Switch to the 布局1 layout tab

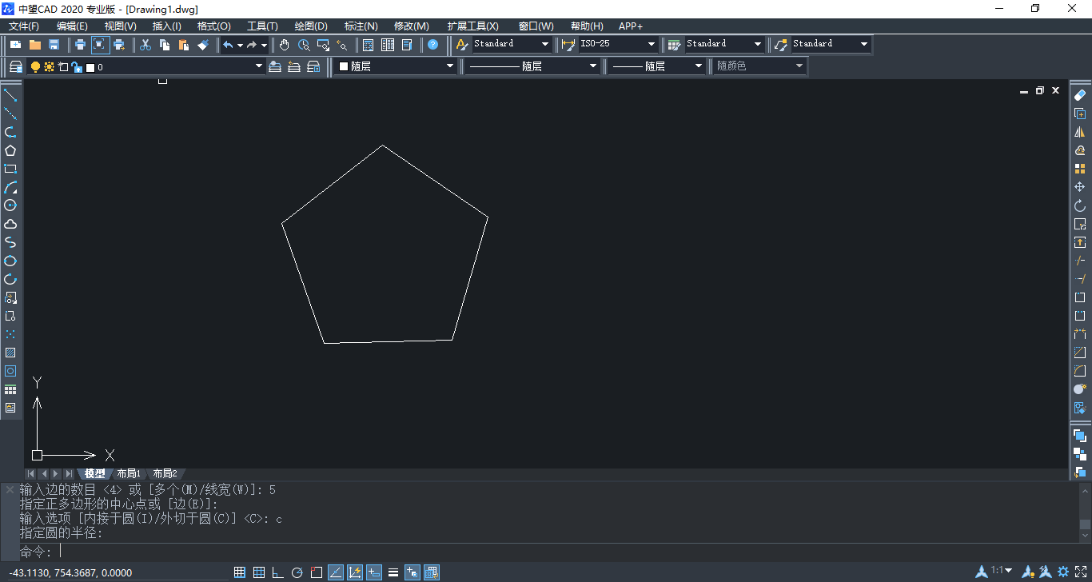129,472
